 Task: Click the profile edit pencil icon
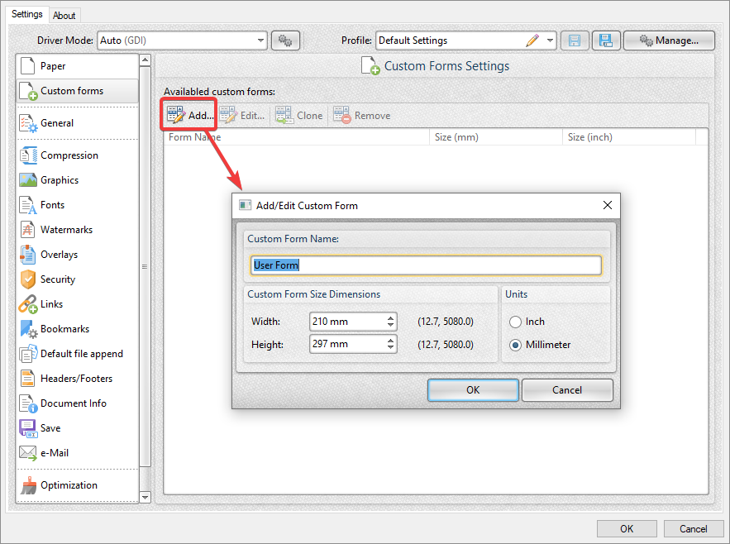point(534,40)
